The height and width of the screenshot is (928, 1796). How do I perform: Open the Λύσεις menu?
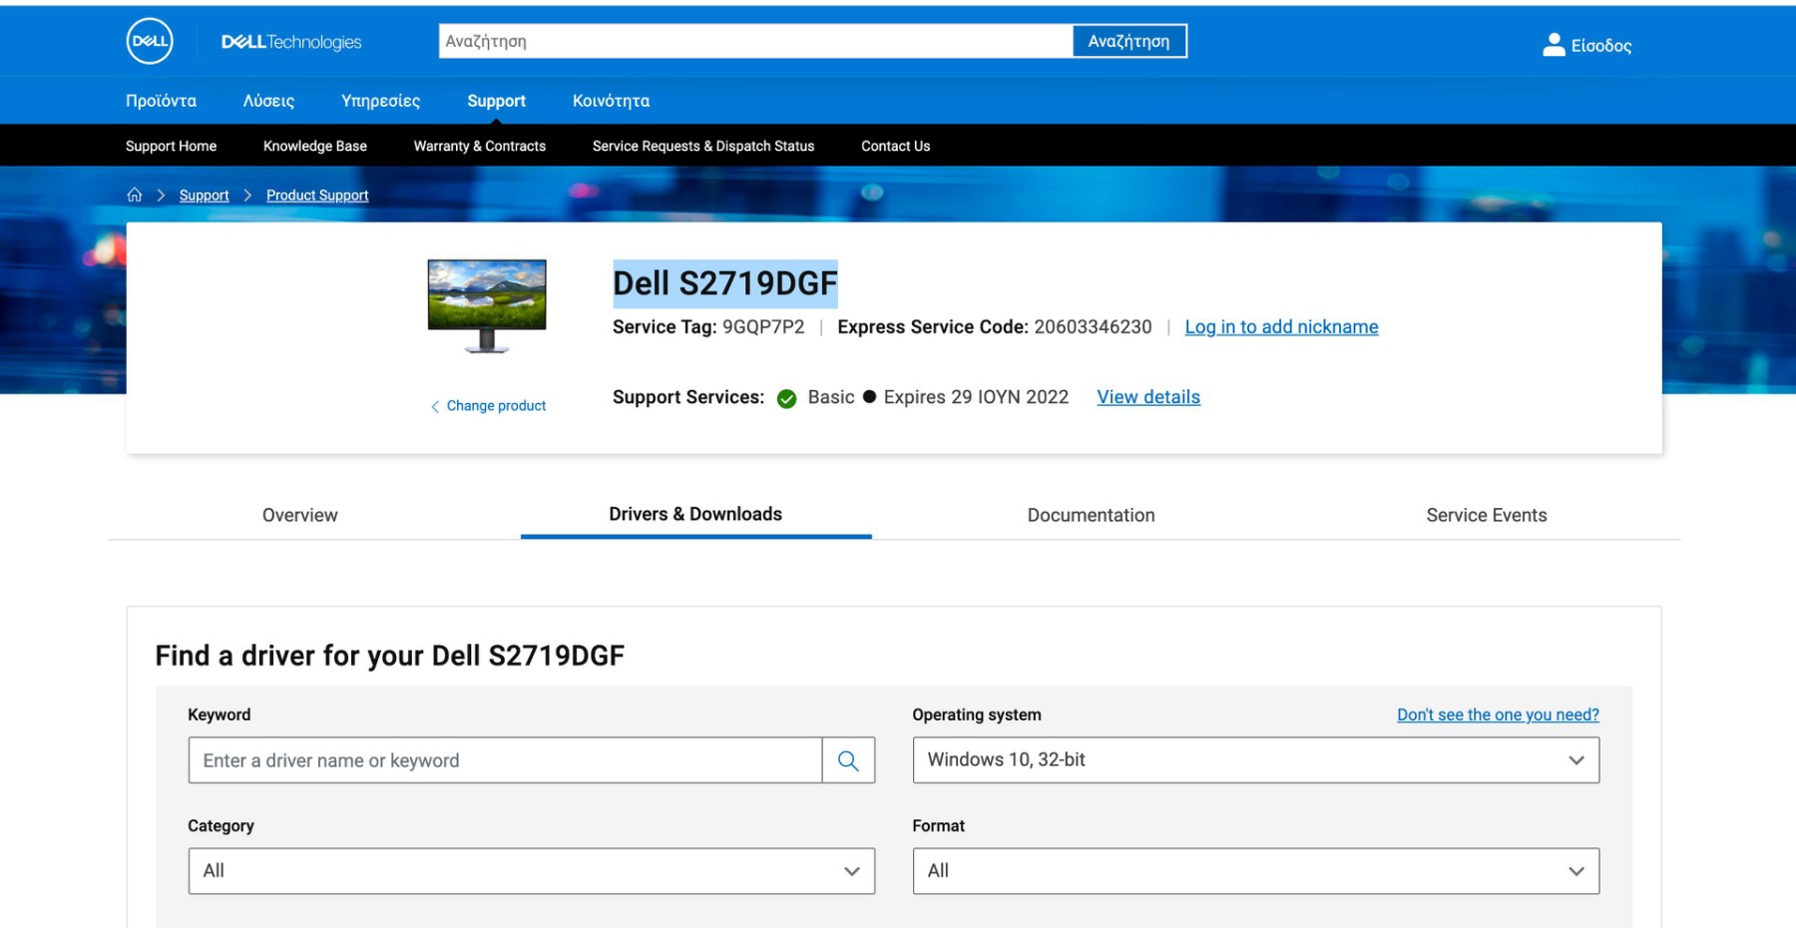click(268, 101)
